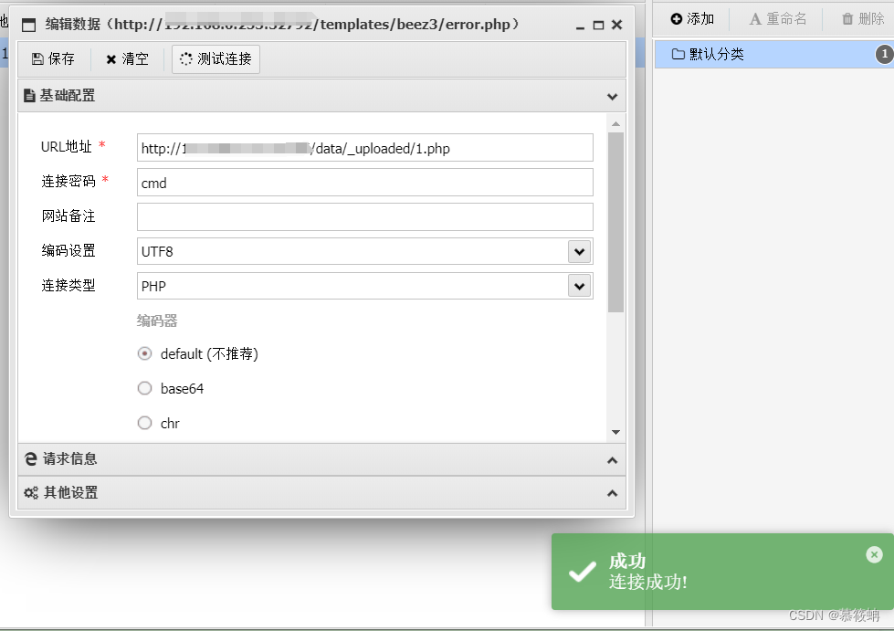This screenshot has height=631, width=894.
Task: Click the gears icon beside 其他设置
Action: tap(31, 493)
